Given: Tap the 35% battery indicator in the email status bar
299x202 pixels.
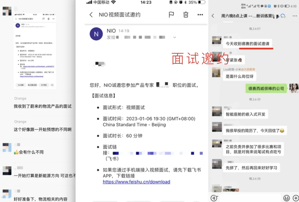Looking at the screenshot, I should (x=197, y=2).
